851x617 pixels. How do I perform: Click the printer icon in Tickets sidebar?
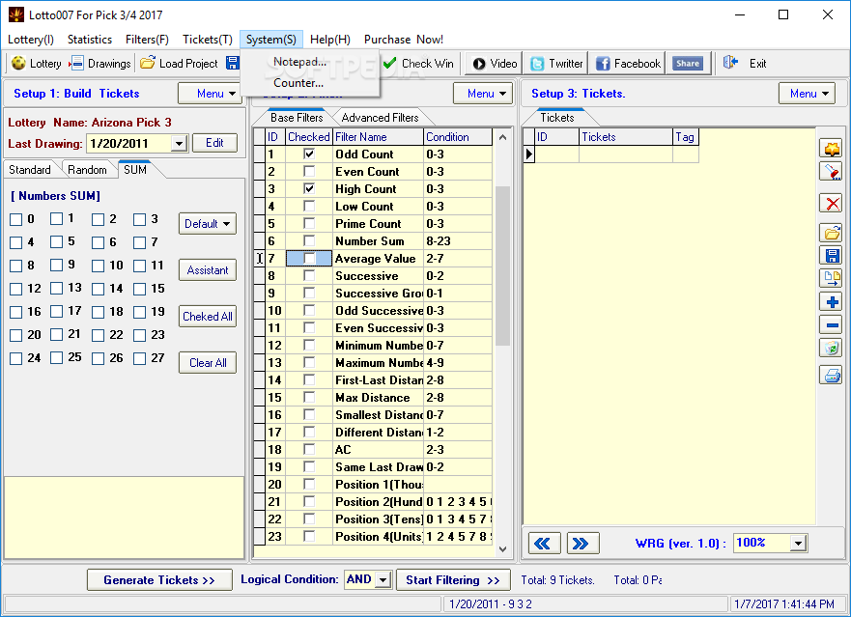(x=831, y=375)
